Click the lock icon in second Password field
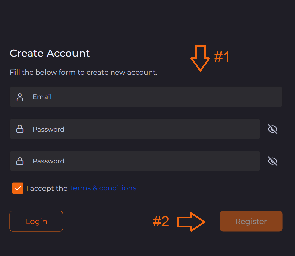Image resolution: width=295 pixels, height=256 pixels. pyautogui.click(x=20, y=161)
